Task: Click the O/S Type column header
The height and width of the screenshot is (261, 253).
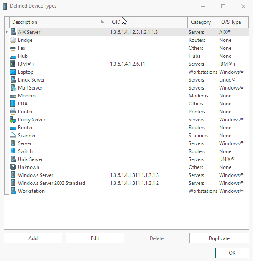Action: 233,22
